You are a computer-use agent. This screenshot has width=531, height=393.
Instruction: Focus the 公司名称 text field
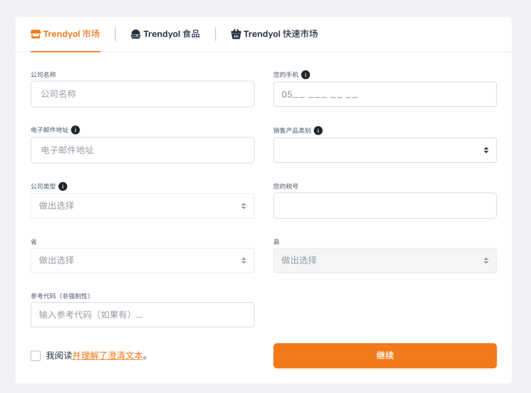click(x=142, y=94)
